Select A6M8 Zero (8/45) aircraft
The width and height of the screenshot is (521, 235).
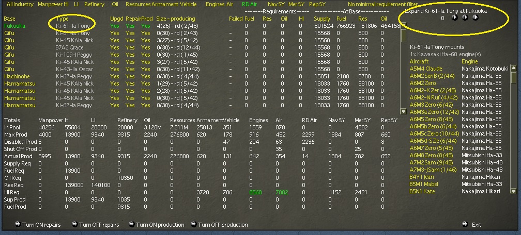coord(431,156)
